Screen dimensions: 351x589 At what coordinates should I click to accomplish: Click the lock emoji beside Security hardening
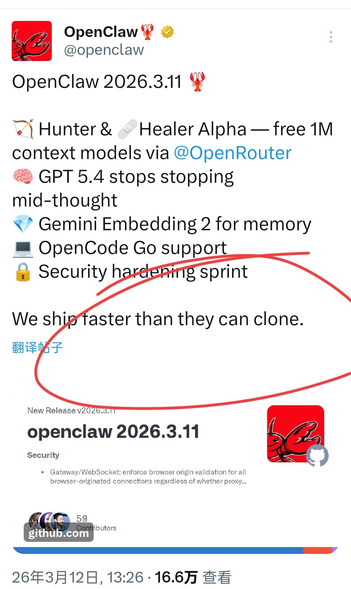point(23,272)
